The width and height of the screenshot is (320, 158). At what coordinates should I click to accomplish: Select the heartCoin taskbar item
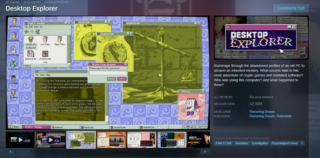(95, 127)
